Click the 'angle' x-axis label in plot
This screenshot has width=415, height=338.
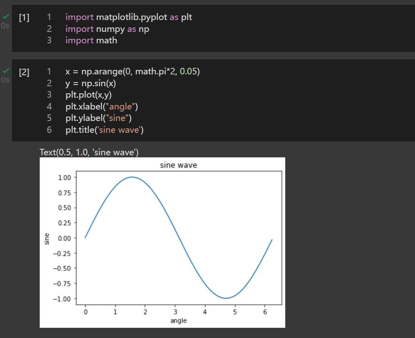(x=178, y=320)
